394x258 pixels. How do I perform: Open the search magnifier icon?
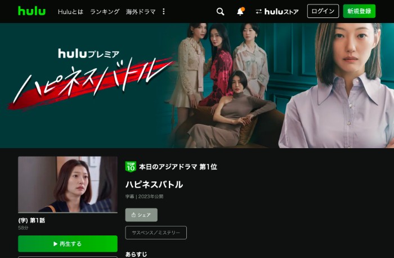[221, 12]
